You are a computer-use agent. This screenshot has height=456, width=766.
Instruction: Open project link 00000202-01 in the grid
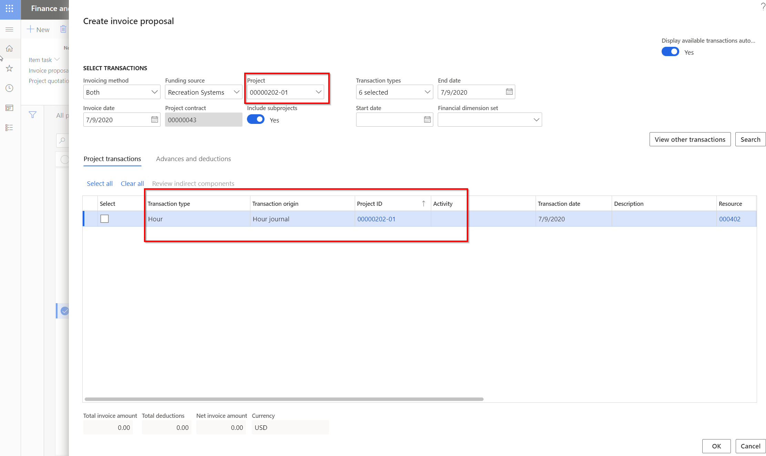pyautogui.click(x=376, y=219)
